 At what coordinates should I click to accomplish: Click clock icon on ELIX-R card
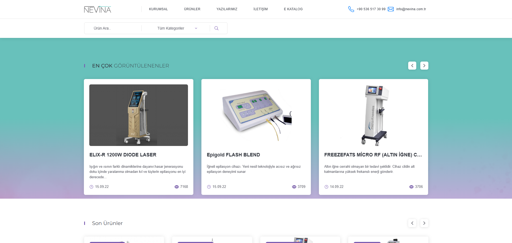91,187
